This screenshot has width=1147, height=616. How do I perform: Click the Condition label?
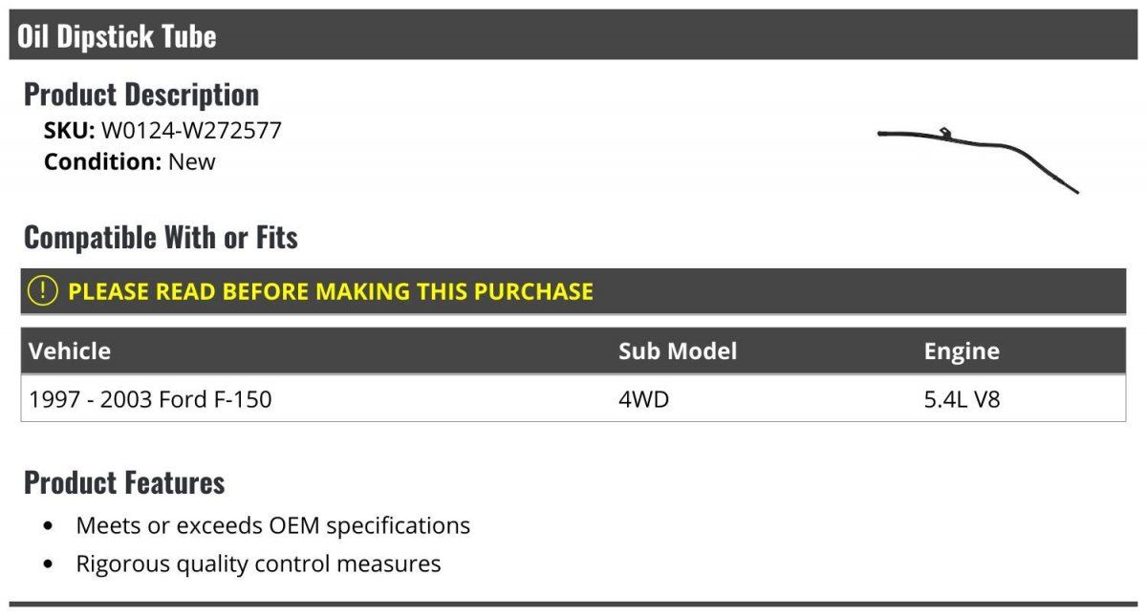coord(103,161)
